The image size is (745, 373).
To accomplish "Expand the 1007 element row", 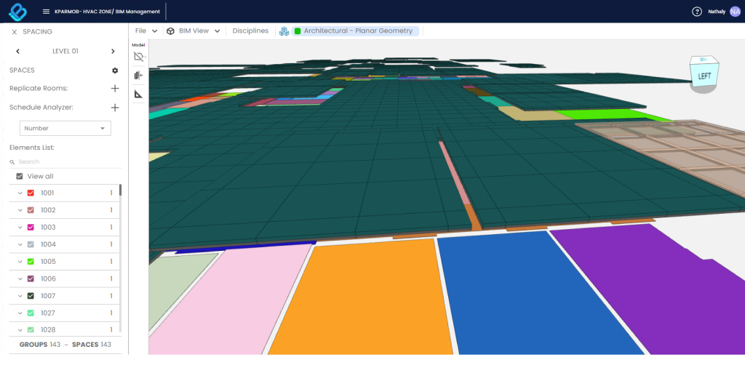I will click(20, 296).
